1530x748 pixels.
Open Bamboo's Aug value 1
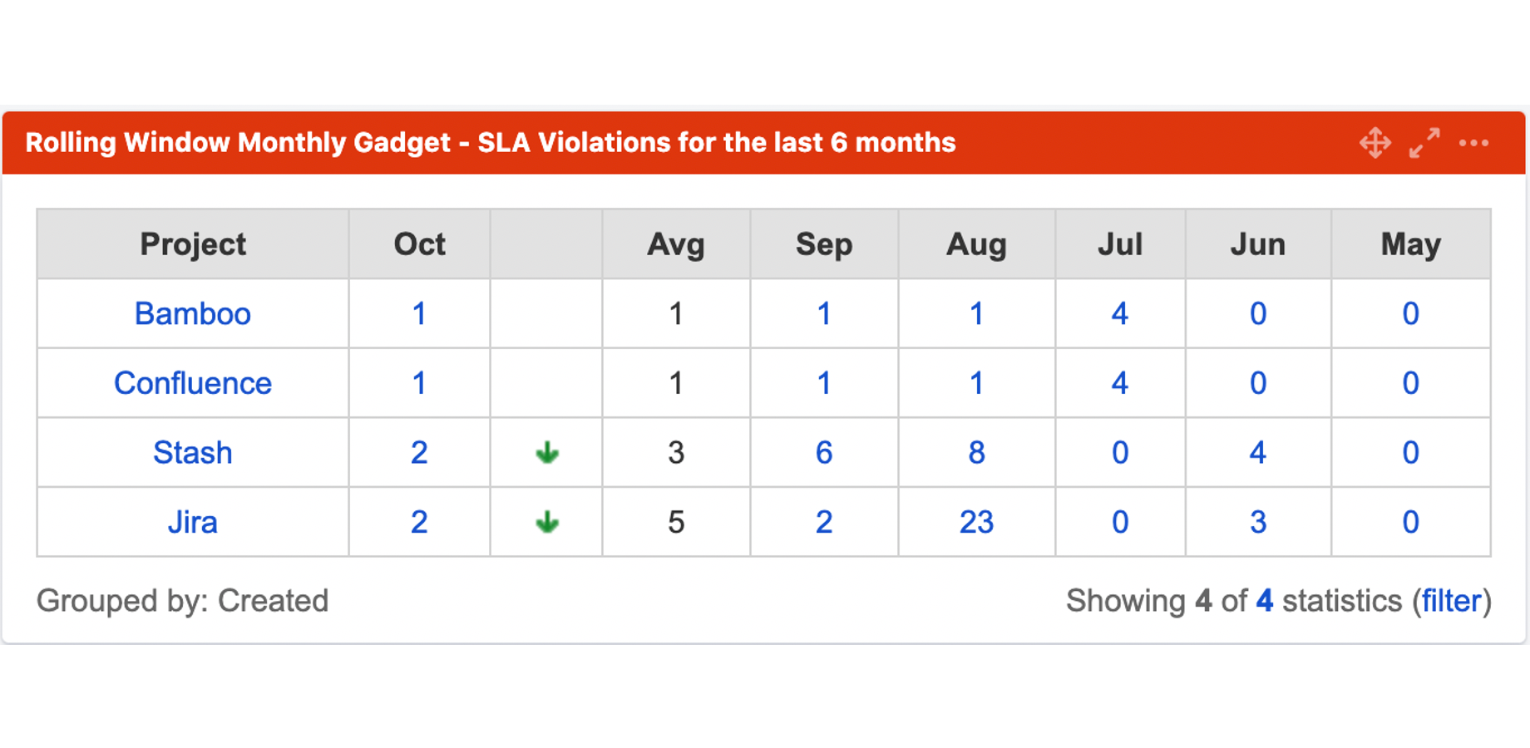[x=977, y=314]
